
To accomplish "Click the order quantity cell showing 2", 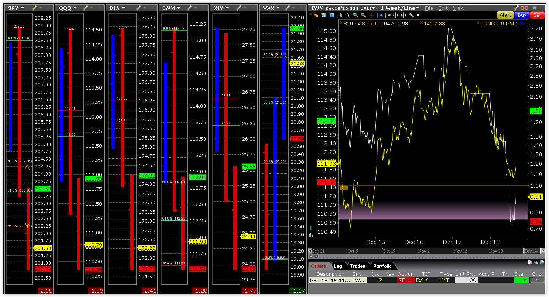I will tap(380, 280).
